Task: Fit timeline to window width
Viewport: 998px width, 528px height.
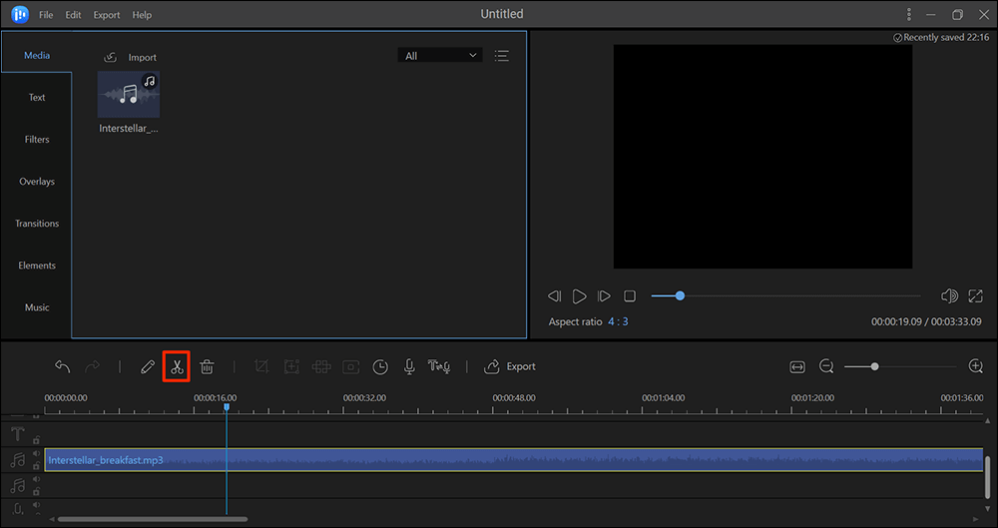Action: (x=797, y=367)
